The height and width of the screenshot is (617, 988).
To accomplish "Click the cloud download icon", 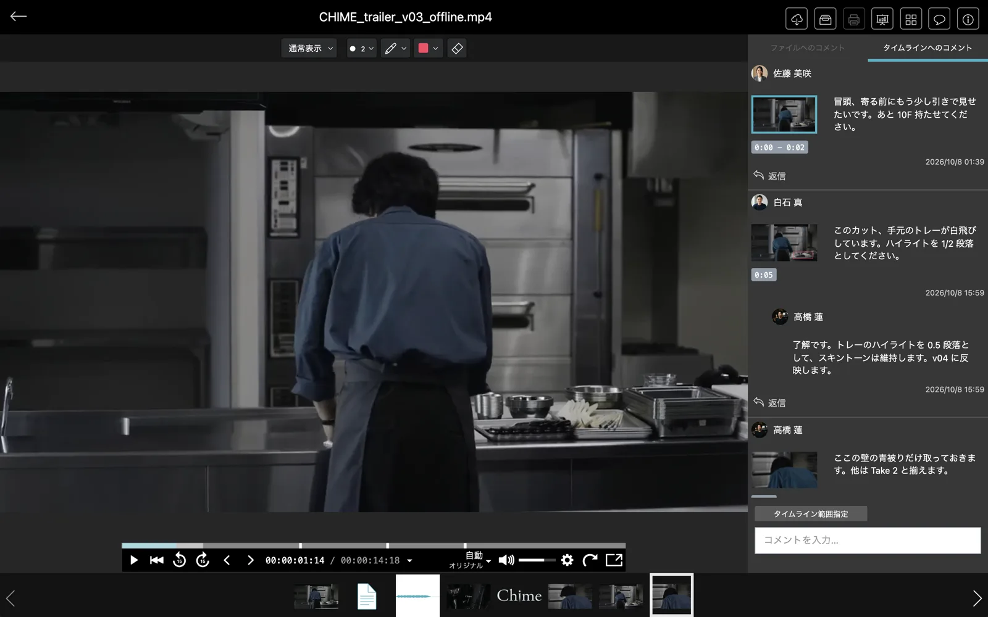I will coord(797,19).
